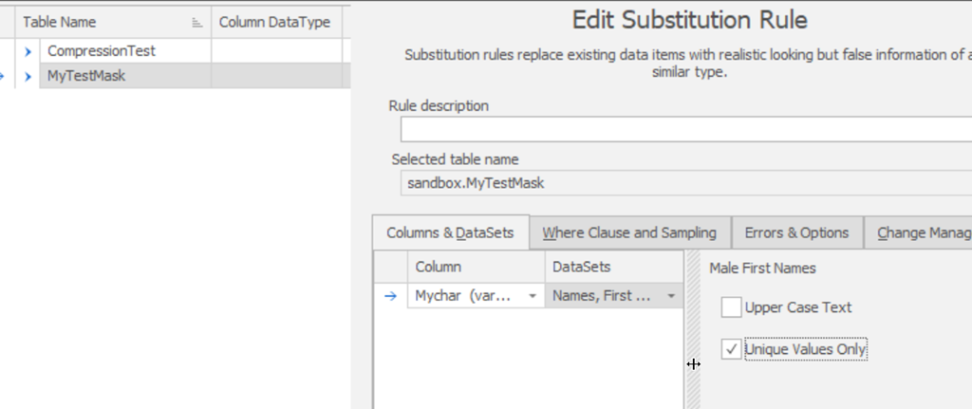Expand the MyTestMask table row
The width and height of the screenshot is (972, 409).
pos(28,76)
